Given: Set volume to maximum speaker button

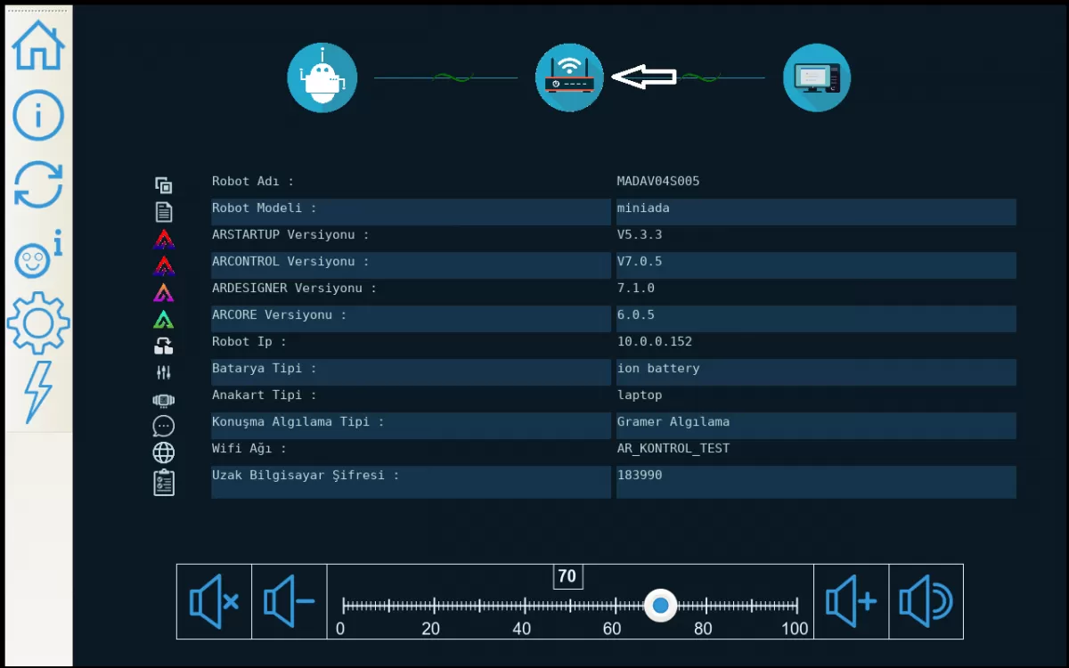Looking at the screenshot, I should pos(926,602).
